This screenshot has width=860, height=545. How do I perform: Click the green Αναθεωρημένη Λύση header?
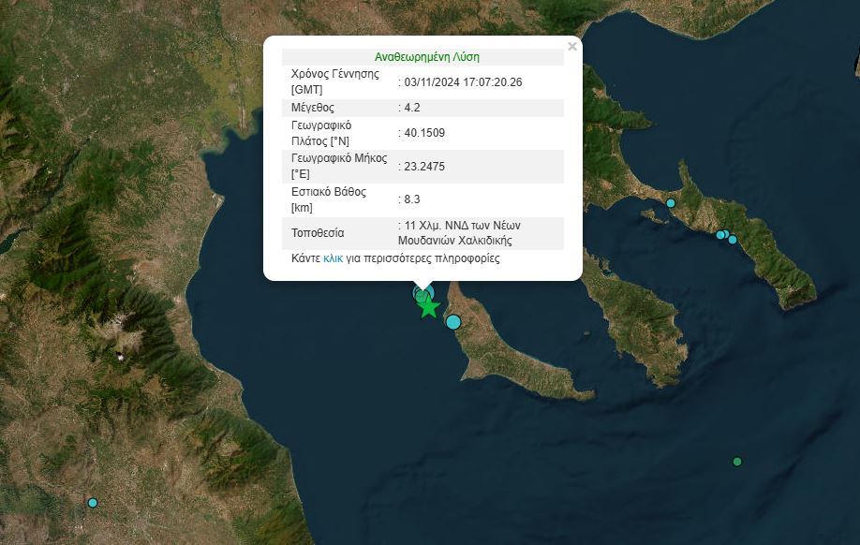(x=426, y=56)
